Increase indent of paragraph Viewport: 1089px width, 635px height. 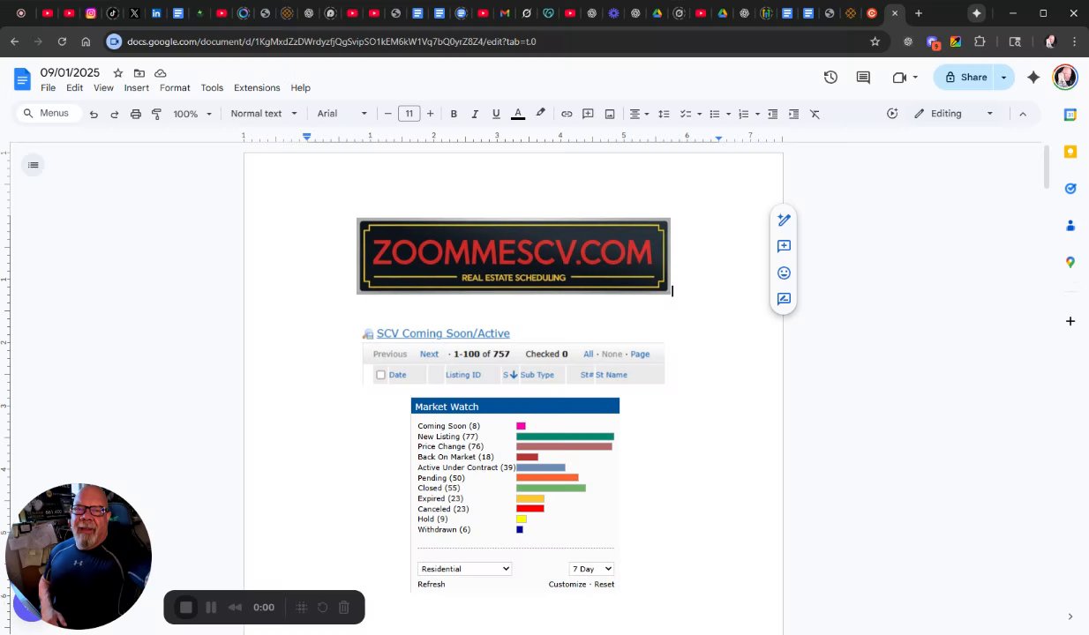pos(793,114)
